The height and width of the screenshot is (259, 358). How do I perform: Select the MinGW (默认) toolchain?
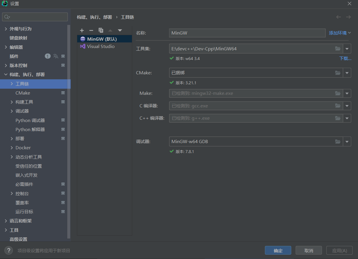click(x=104, y=39)
